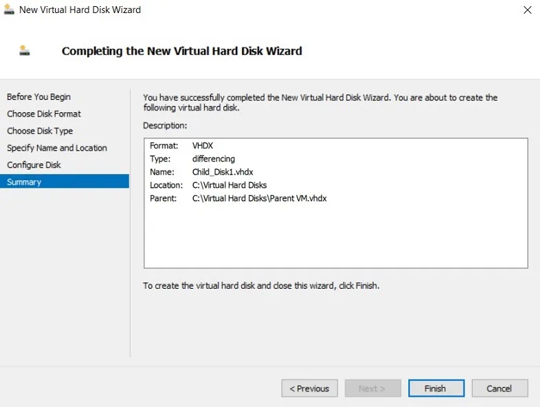The height and width of the screenshot is (407, 540).
Task: Click the Completing the Wizard heading text
Action: coord(182,51)
